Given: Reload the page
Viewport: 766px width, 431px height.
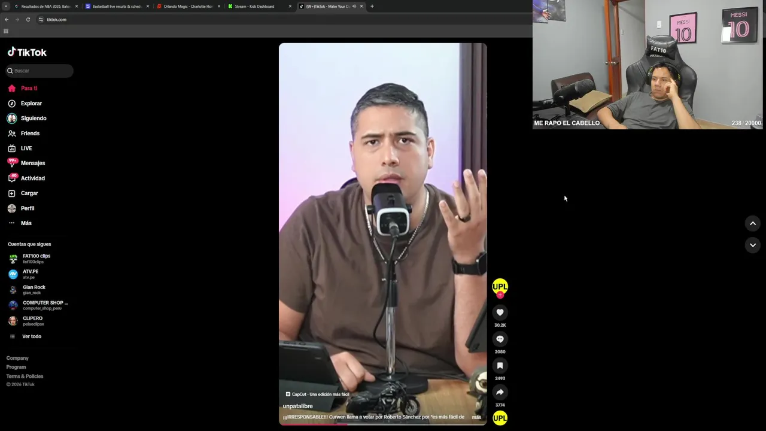Looking at the screenshot, I should click(28, 19).
